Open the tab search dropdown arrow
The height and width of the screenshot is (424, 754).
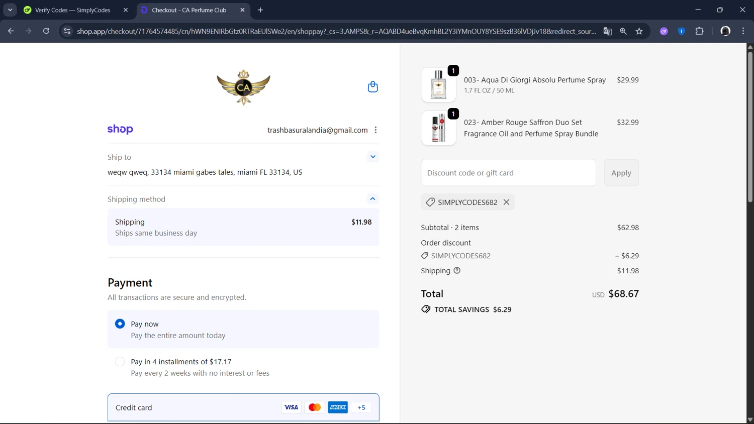point(10,10)
